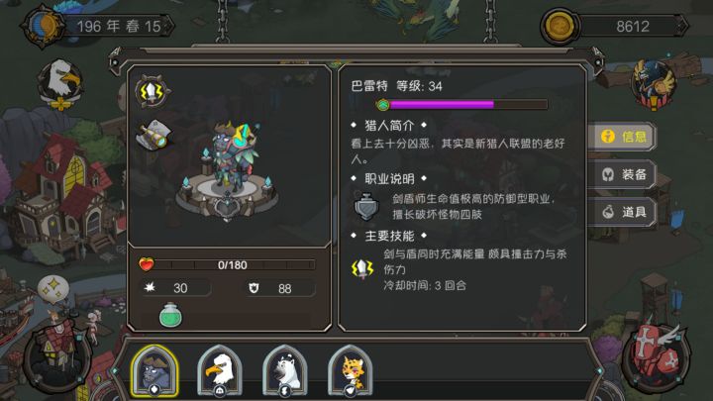Image resolution: width=713 pixels, height=401 pixels.
Task: Click the 0/180 health bar
Action: 228,264
